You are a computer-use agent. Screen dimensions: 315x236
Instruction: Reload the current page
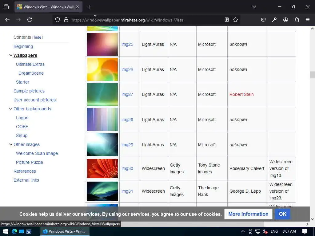point(30,20)
